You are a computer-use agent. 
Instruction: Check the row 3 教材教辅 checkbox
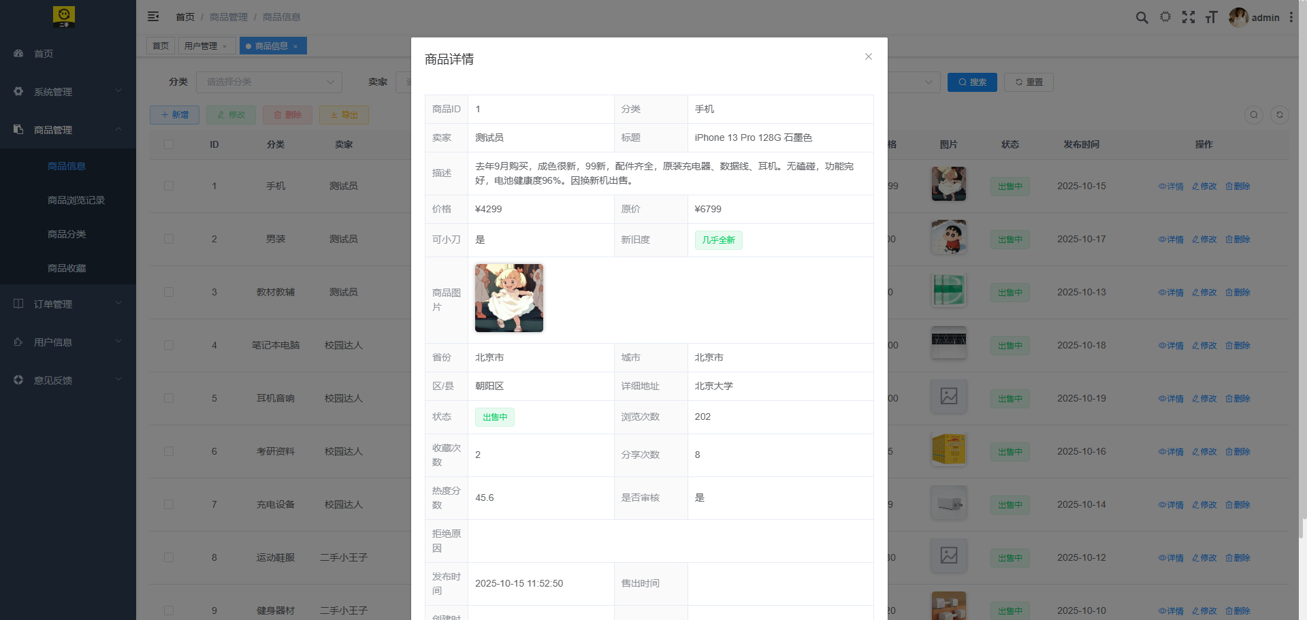tap(169, 292)
